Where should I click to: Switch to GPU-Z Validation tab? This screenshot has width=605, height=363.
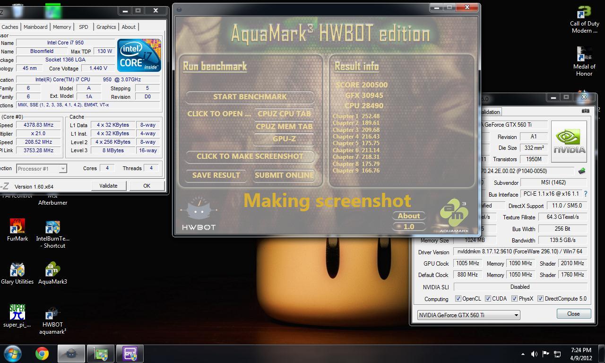click(490, 112)
